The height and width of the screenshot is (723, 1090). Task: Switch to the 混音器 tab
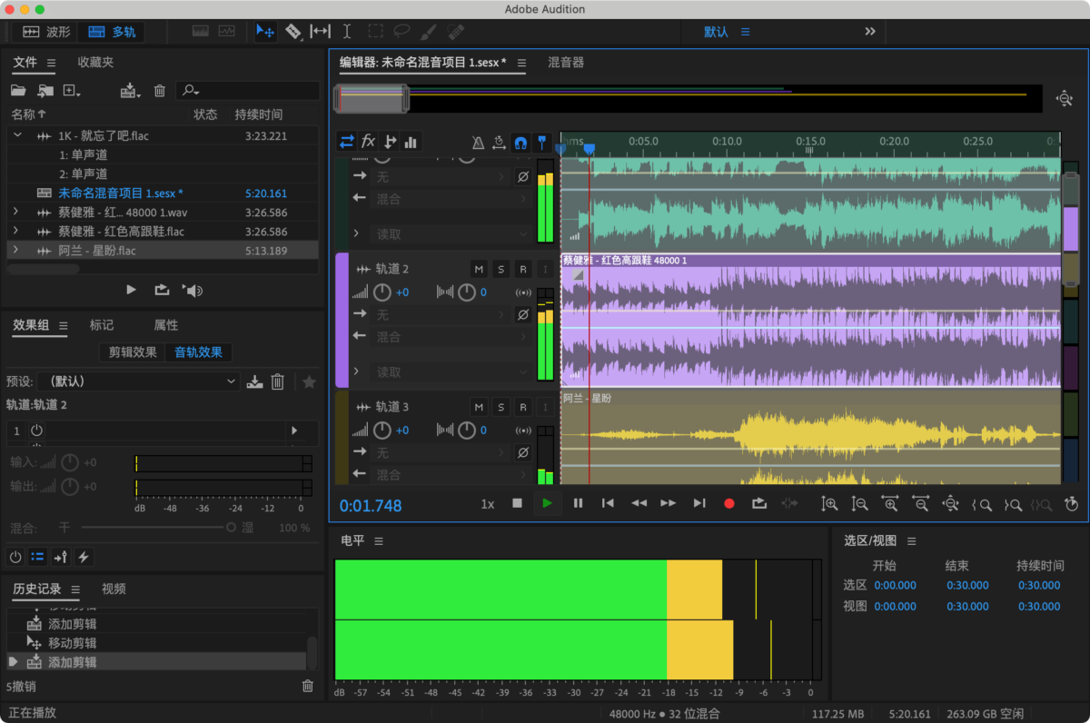566,63
